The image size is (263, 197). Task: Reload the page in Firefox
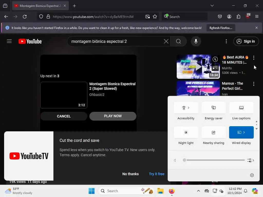coord(25,17)
